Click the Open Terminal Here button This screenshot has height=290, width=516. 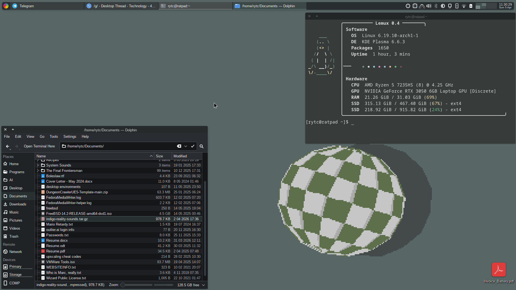pos(39,146)
